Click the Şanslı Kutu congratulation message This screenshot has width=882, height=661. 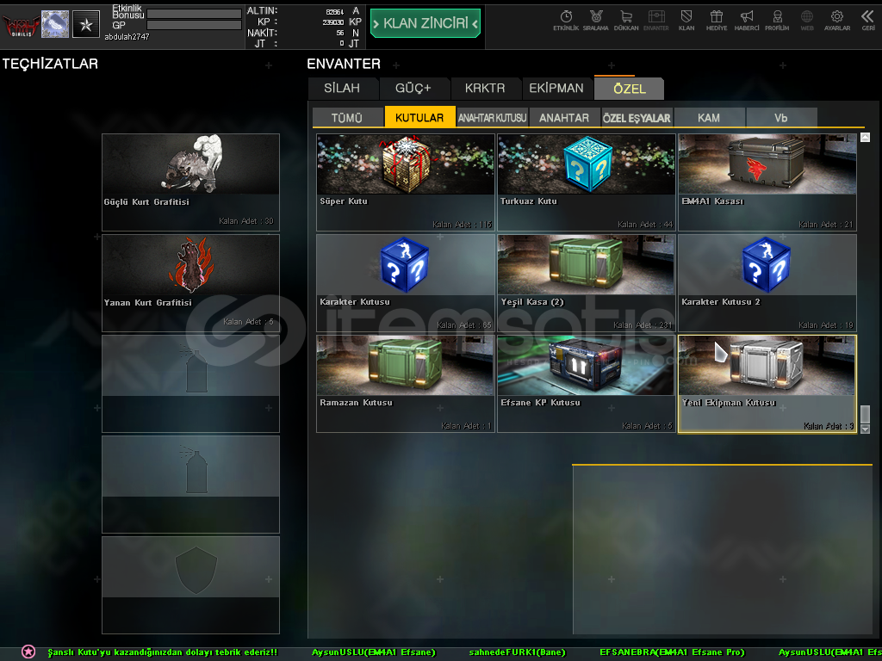[163, 652]
